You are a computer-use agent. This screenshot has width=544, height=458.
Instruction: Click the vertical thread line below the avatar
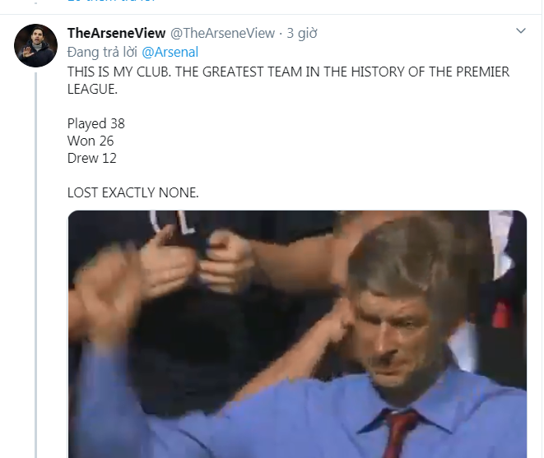[36, 247]
